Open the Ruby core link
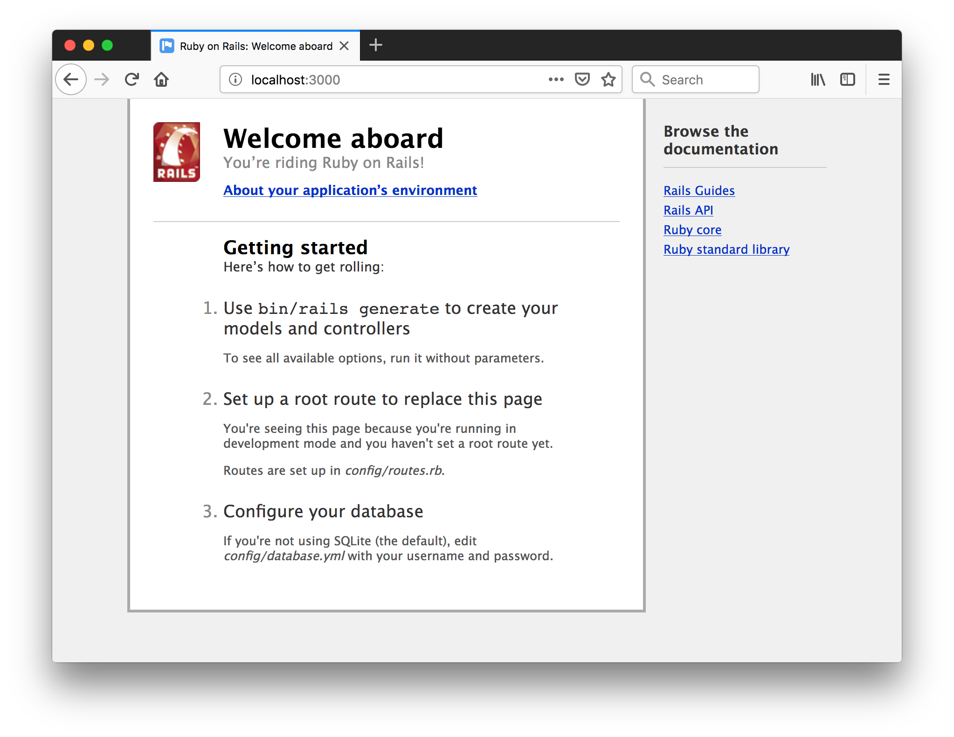Viewport: 954px width, 737px height. [692, 230]
